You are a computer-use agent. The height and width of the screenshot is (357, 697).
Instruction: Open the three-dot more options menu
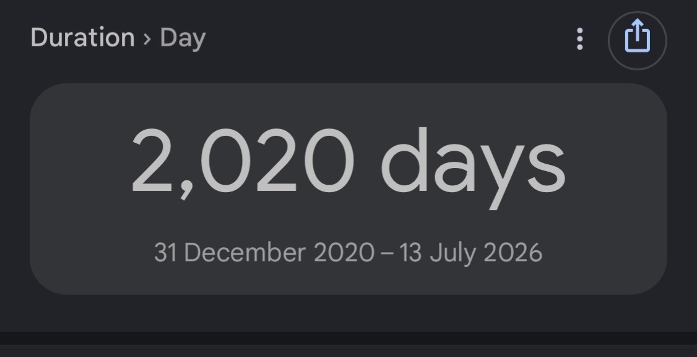(579, 39)
